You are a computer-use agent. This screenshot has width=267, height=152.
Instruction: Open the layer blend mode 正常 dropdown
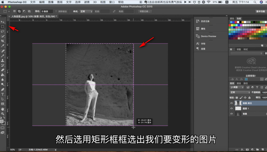pos(240,92)
